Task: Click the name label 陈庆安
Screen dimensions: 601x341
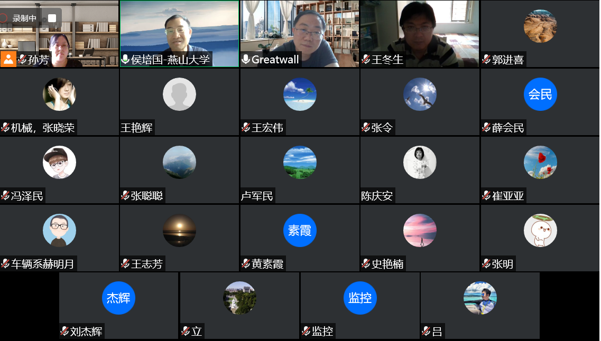Action: [377, 195]
